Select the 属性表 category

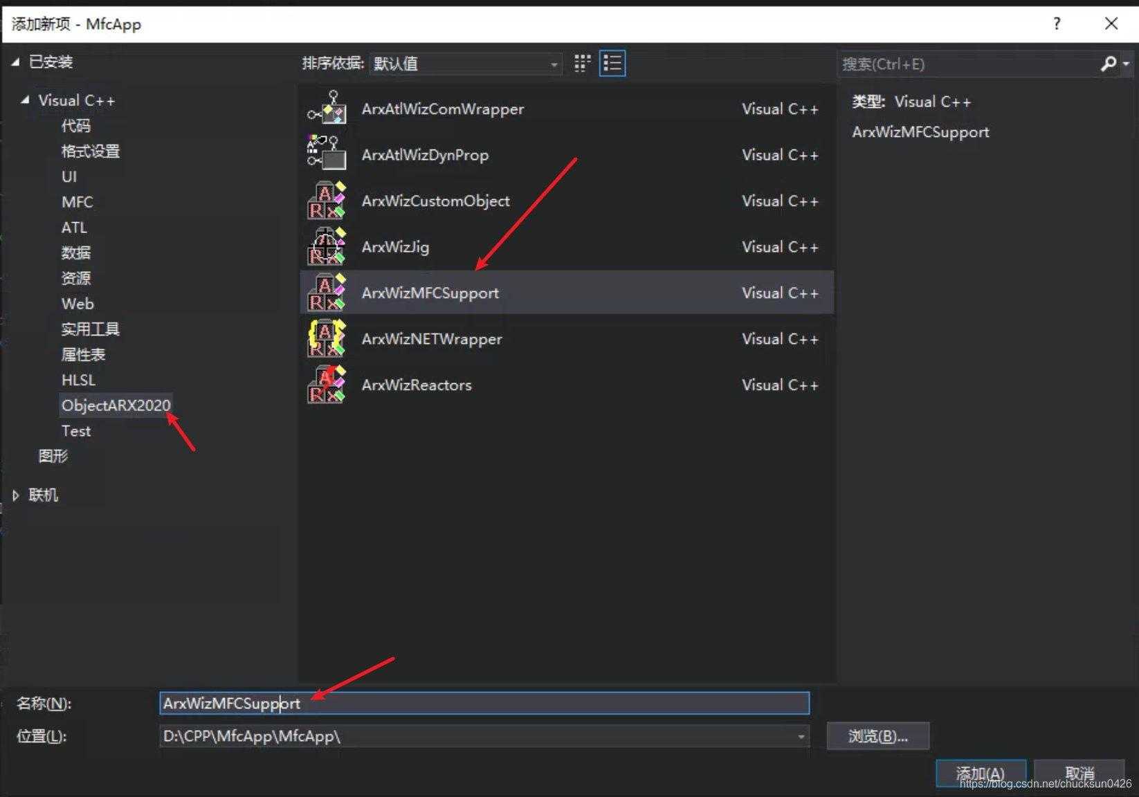(x=83, y=354)
